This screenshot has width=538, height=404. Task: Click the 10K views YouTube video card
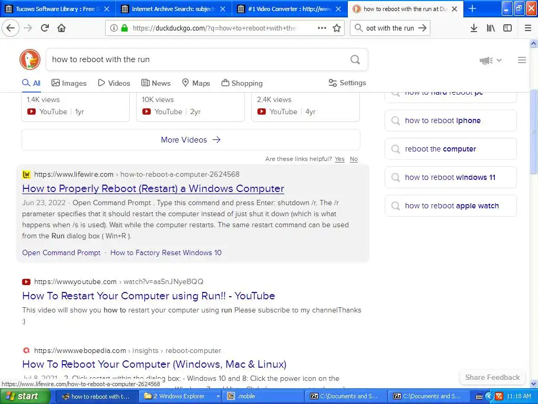click(x=190, y=107)
